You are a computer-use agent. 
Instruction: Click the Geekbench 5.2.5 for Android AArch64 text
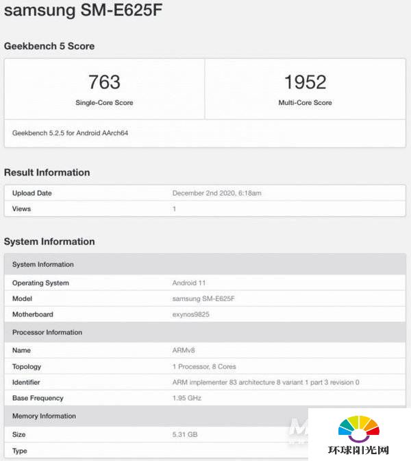click(x=70, y=133)
